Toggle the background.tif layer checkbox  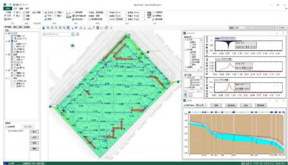[9, 131]
